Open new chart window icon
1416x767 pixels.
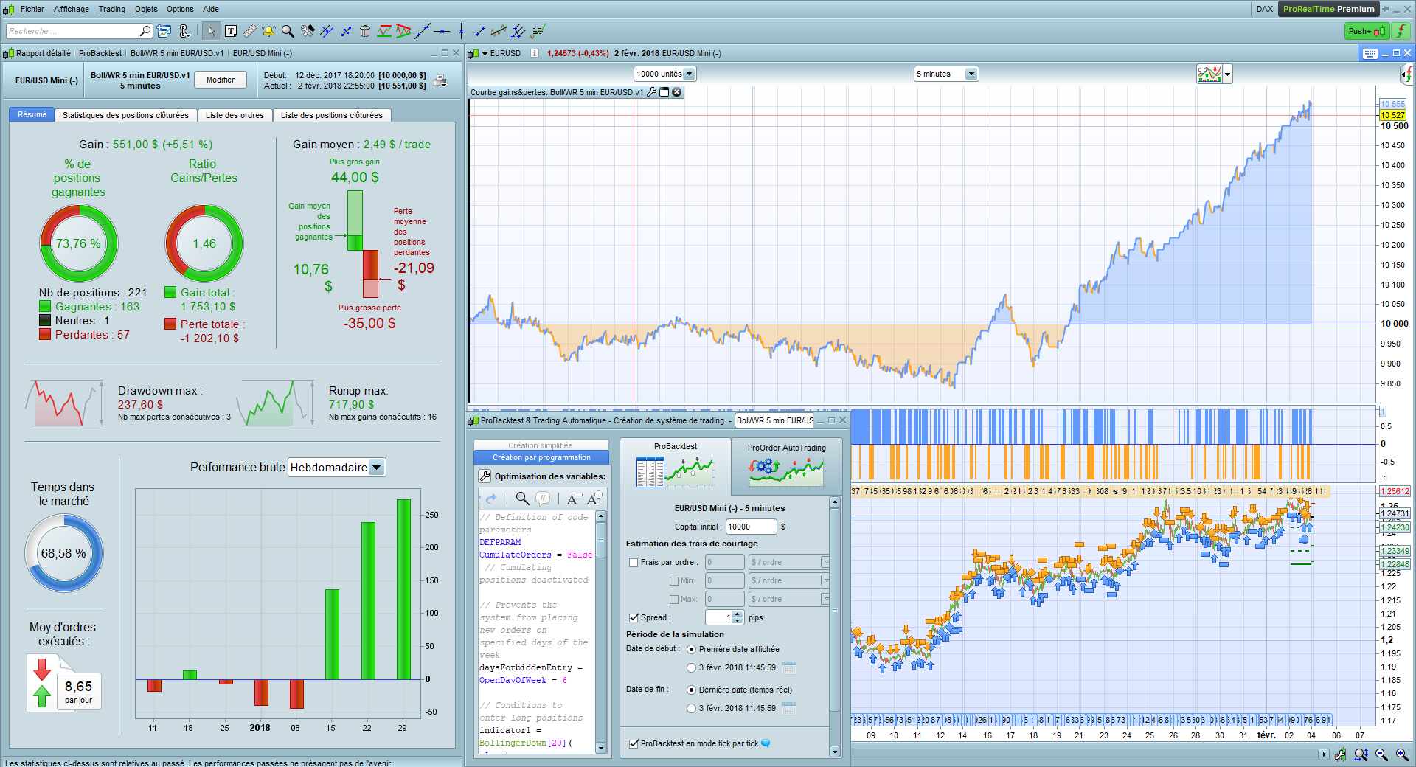coord(164,31)
